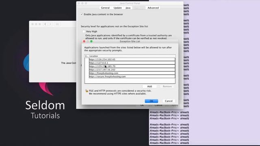
Task: Click the Location column header
Action: tap(132, 56)
